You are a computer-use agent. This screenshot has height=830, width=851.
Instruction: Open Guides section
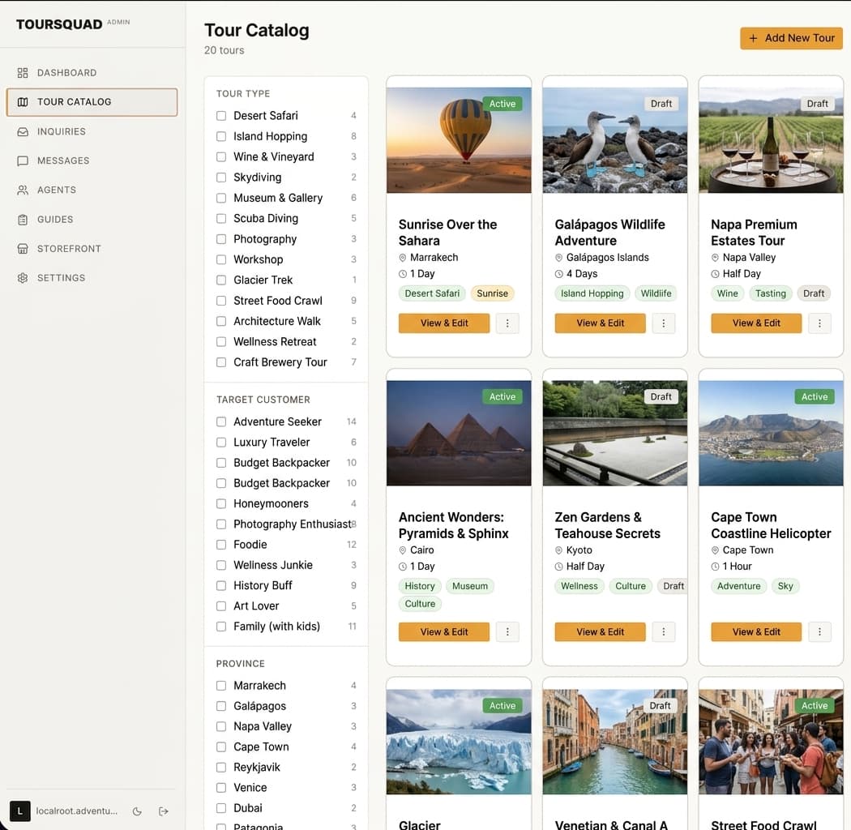[x=92, y=220]
